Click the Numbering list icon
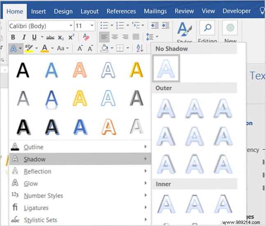Image resolution: width=266 pixels, height=226 pixels. point(120,25)
